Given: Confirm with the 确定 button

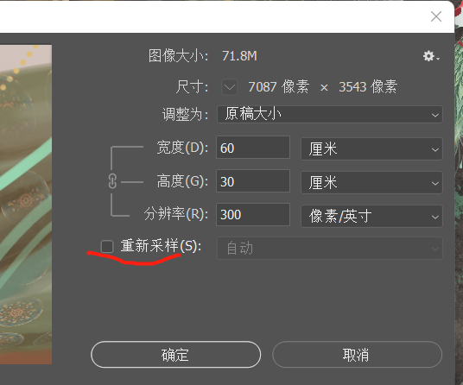Looking at the screenshot, I should [175, 355].
